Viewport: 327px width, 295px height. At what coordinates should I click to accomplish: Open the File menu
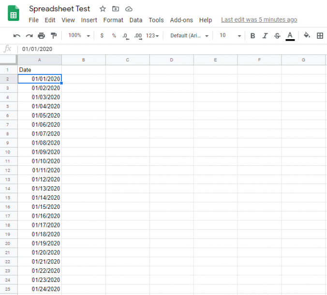(x=33, y=20)
